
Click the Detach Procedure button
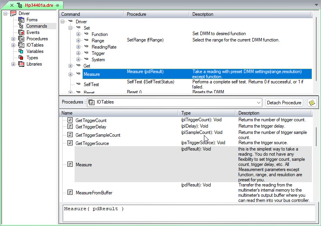(284, 102)
